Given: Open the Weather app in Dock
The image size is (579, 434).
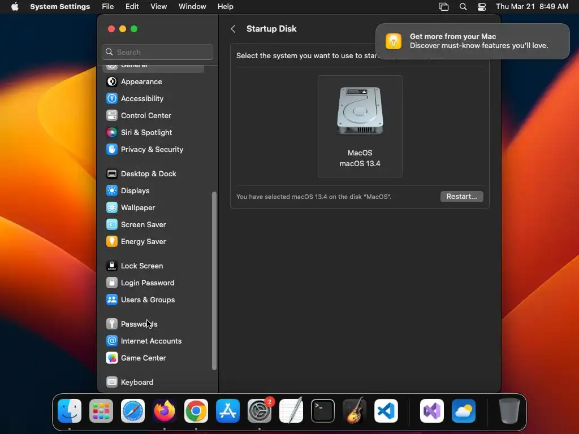Looking at the screenshot, I should 464,411.
